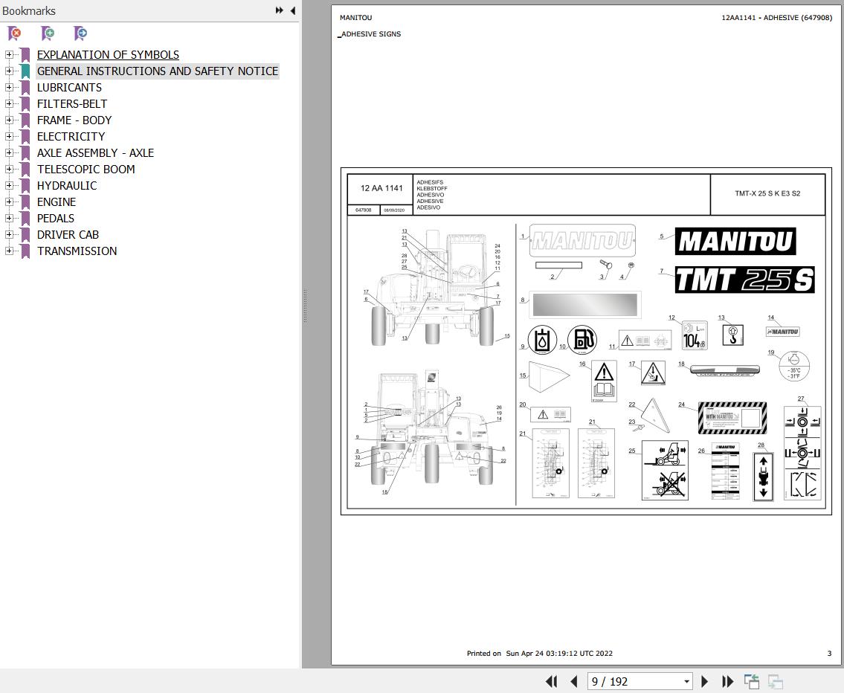Image resolution: width=844 pixels, height=693 pixels.
Task: Expand all bookmarks double-arrow icon
Action: pyautogui.click(x=280, y=10)
